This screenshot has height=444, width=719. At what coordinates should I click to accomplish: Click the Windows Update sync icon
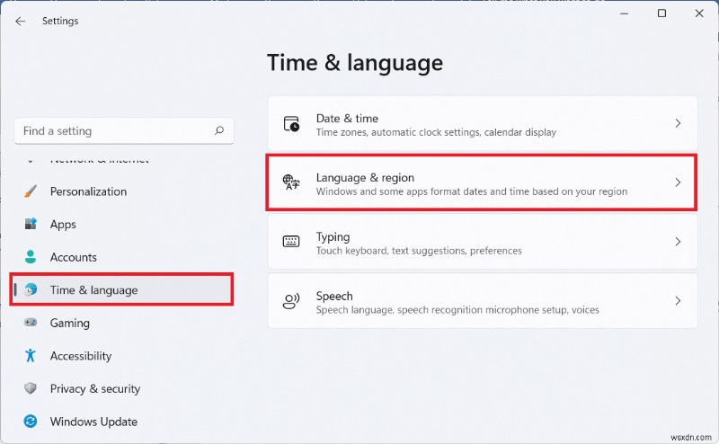click(31, 421)
